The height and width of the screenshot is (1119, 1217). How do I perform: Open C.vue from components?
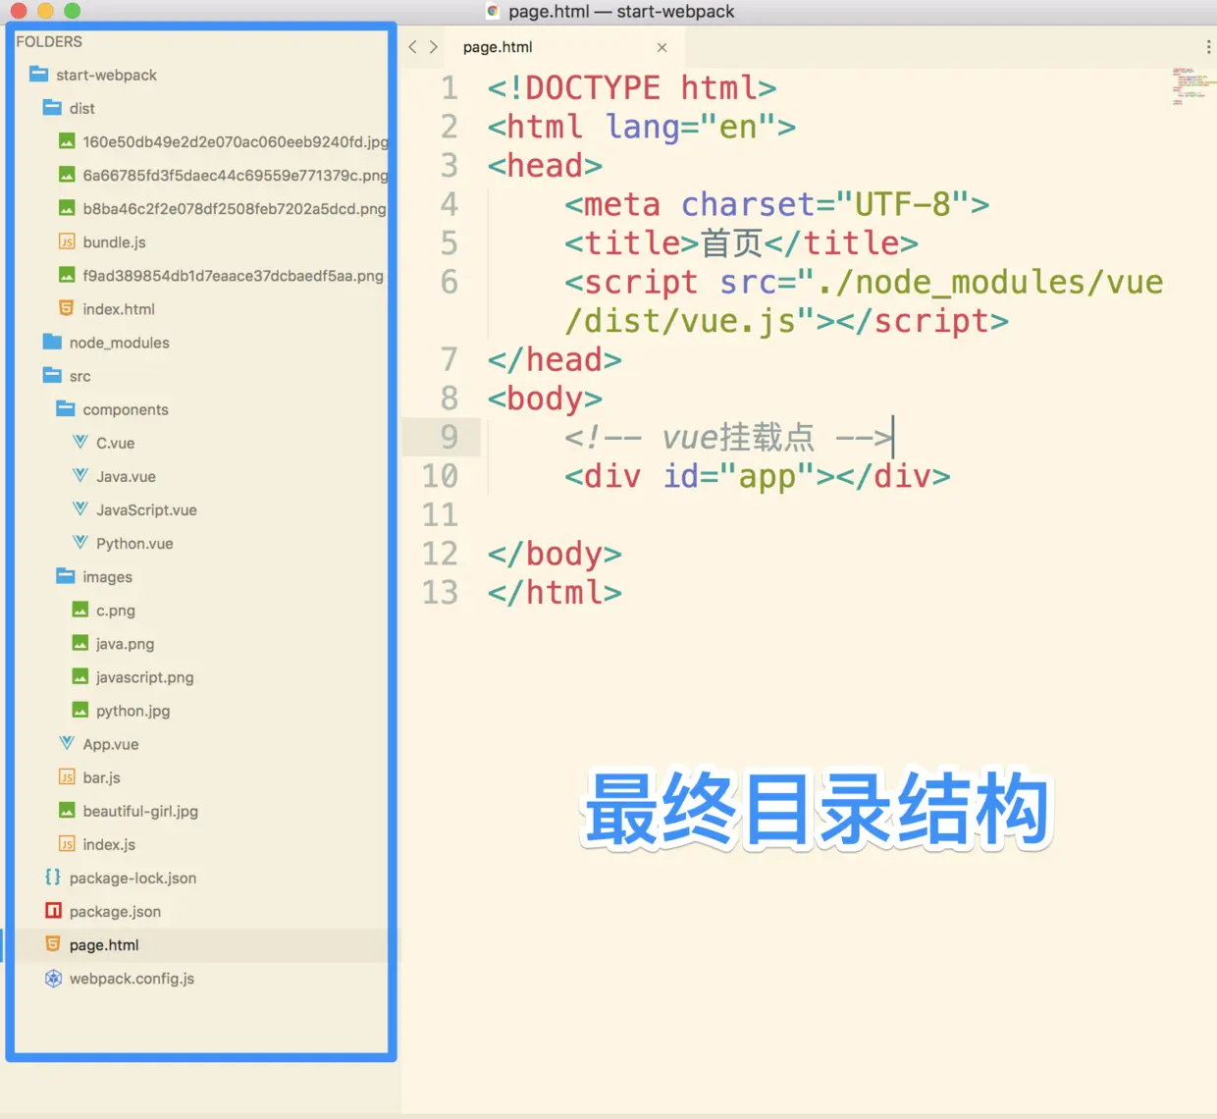pos(116,444)
